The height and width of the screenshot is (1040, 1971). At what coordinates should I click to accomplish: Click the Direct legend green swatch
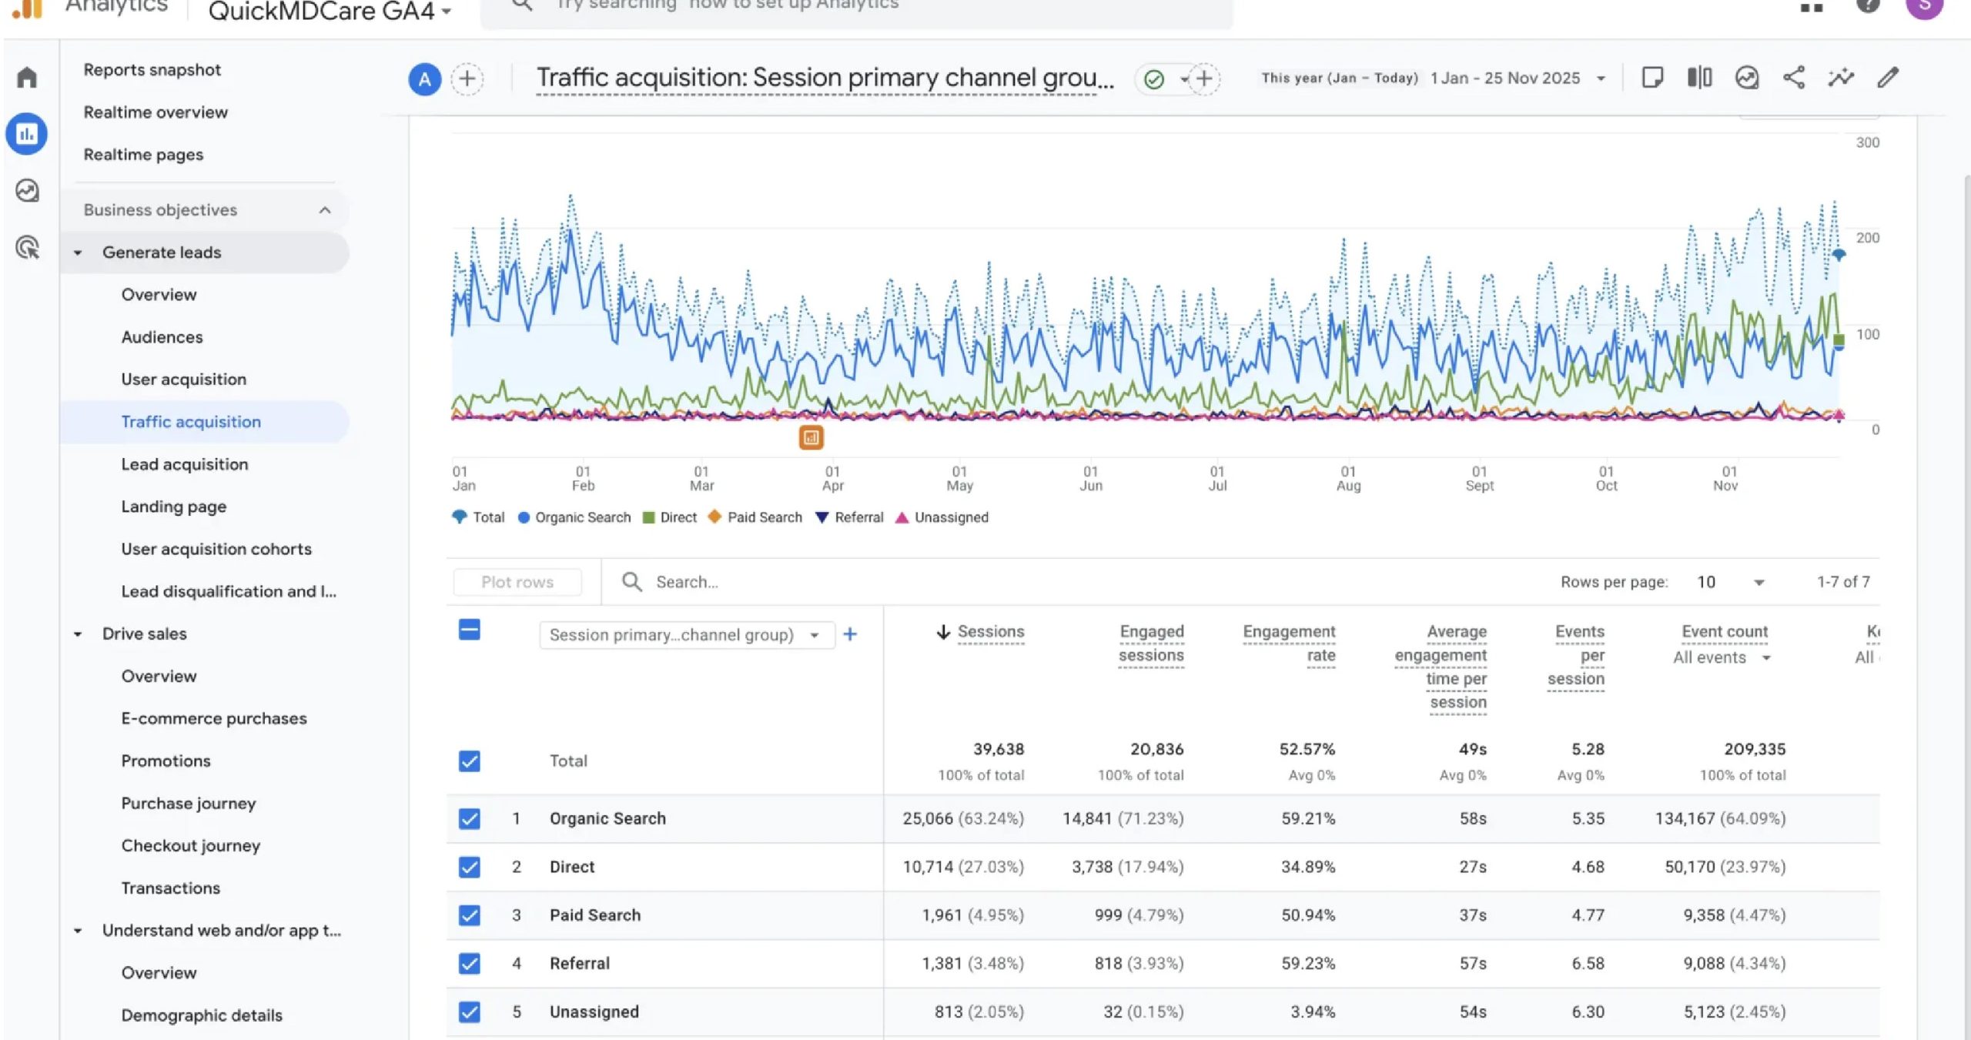pyautogui.click(x=648, y=517)
